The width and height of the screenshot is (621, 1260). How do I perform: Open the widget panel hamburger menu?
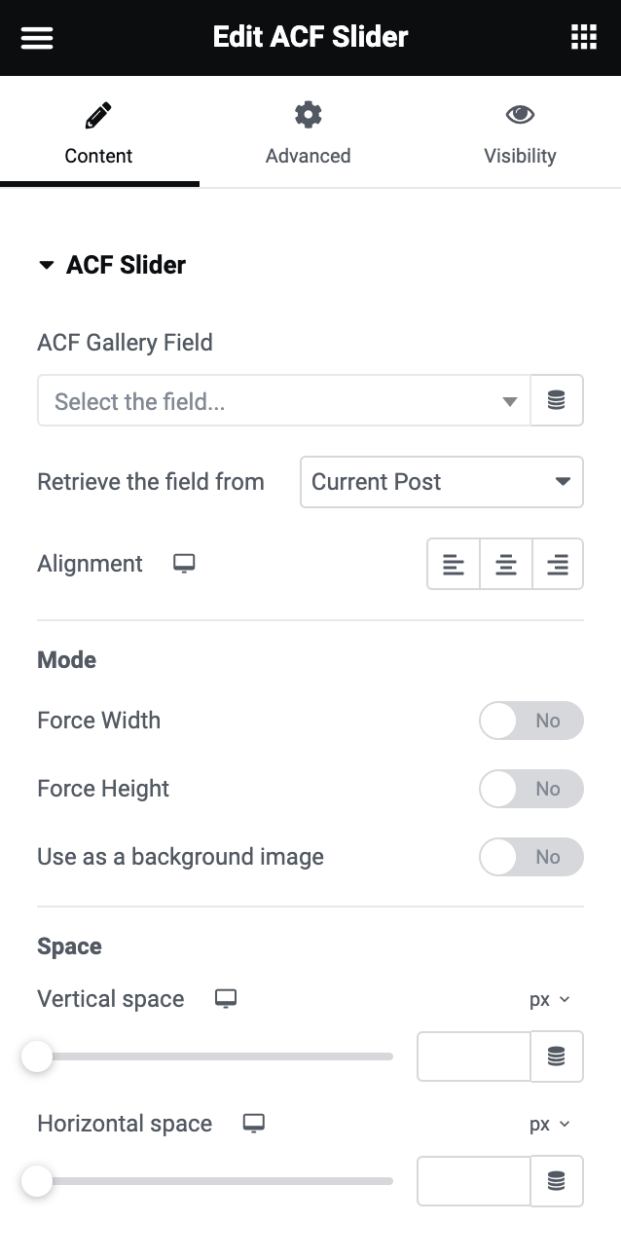pos(36,37)
